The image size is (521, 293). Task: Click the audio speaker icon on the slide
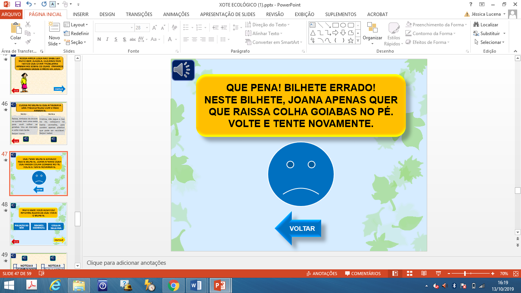pos(183,70)
